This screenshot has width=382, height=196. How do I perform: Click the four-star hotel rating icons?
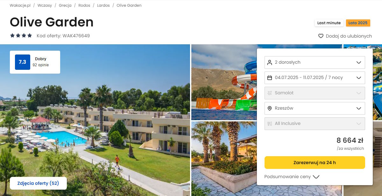click(x=21, y=36)
